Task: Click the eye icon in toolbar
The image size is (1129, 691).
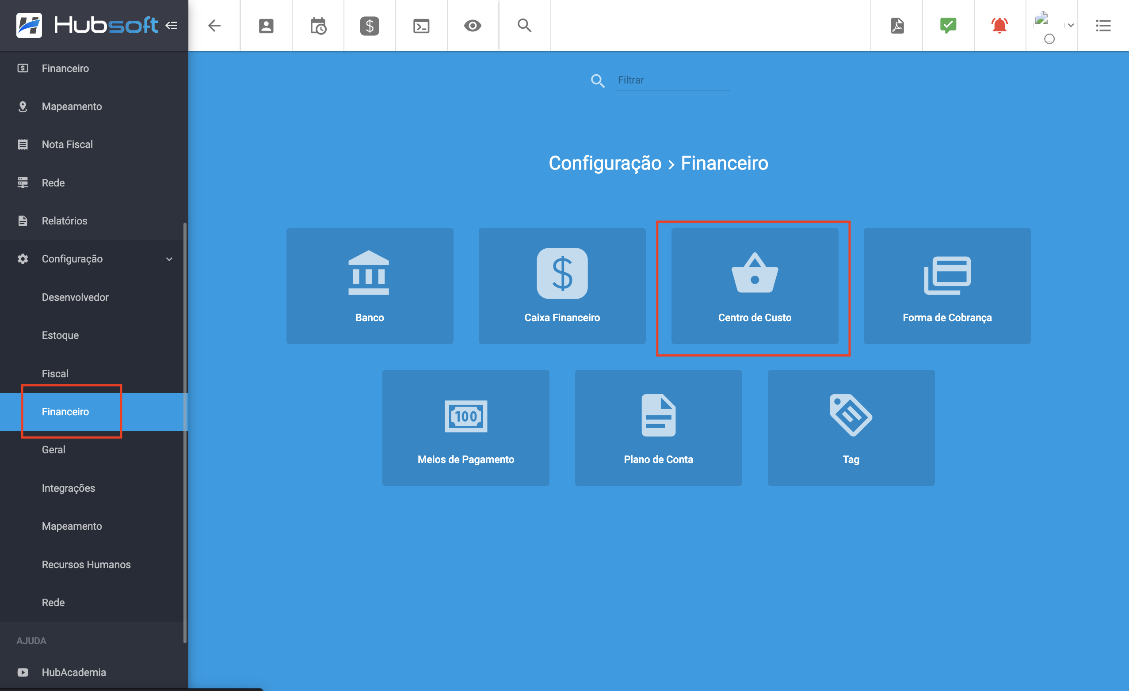Action: (x=473, y=26)
